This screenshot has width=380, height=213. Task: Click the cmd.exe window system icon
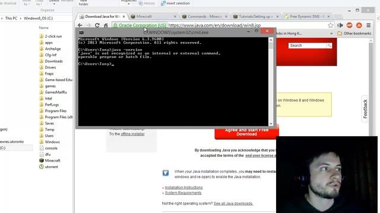point(81,33)
